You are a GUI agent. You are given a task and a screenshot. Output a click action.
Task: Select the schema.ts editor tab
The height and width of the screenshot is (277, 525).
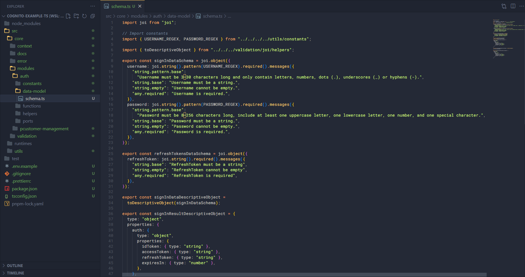pyautogui.click(x=121, y=6)
